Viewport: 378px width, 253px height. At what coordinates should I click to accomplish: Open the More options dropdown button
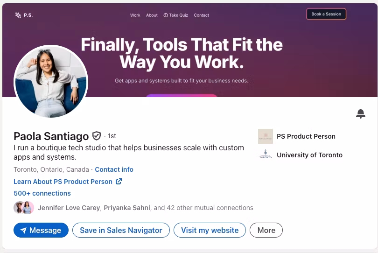tap(266, 230)
